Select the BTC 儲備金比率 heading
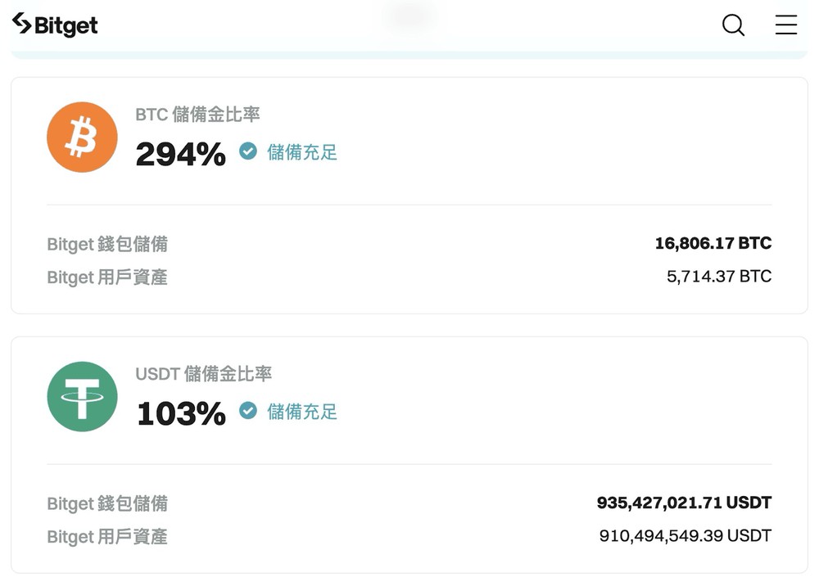819x586 pixels. click(197, 115)
